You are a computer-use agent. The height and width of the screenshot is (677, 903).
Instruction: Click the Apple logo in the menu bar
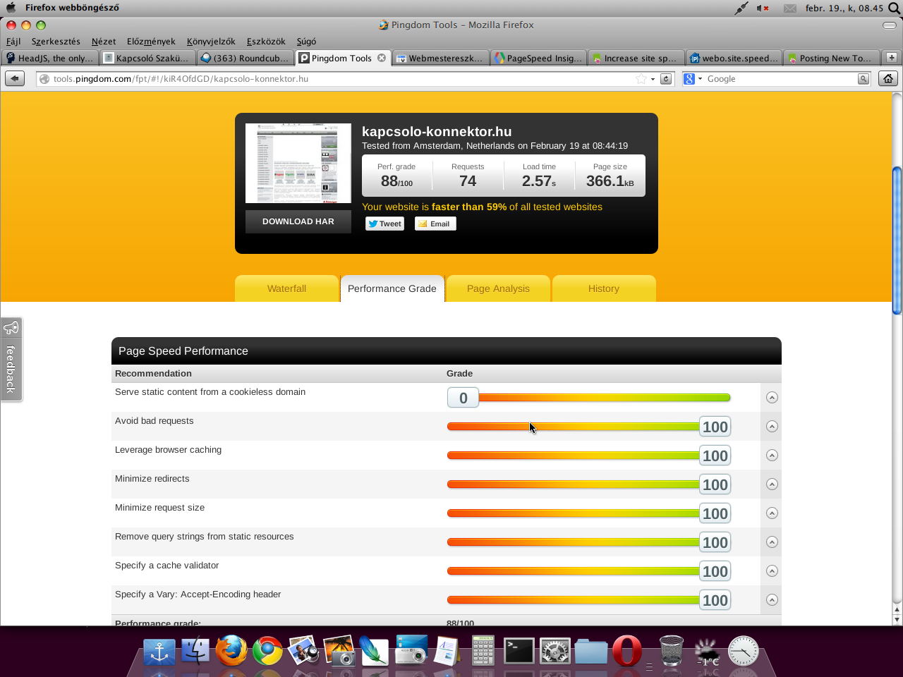11,8
